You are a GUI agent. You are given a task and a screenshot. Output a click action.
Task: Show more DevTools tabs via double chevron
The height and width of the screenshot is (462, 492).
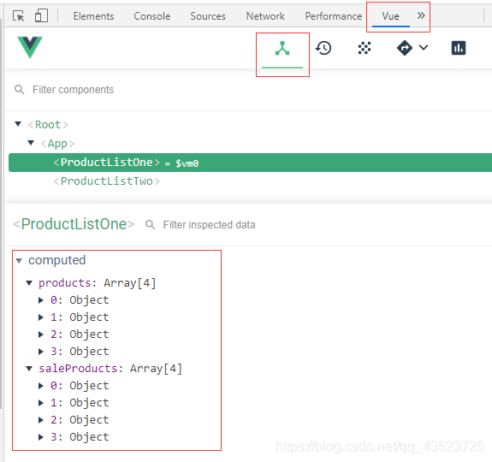point(421,15)
